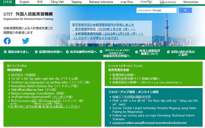Viewport: 205px width, 128px height.
Task: Click the Google enhanced search input field
Action: point(156,10)
